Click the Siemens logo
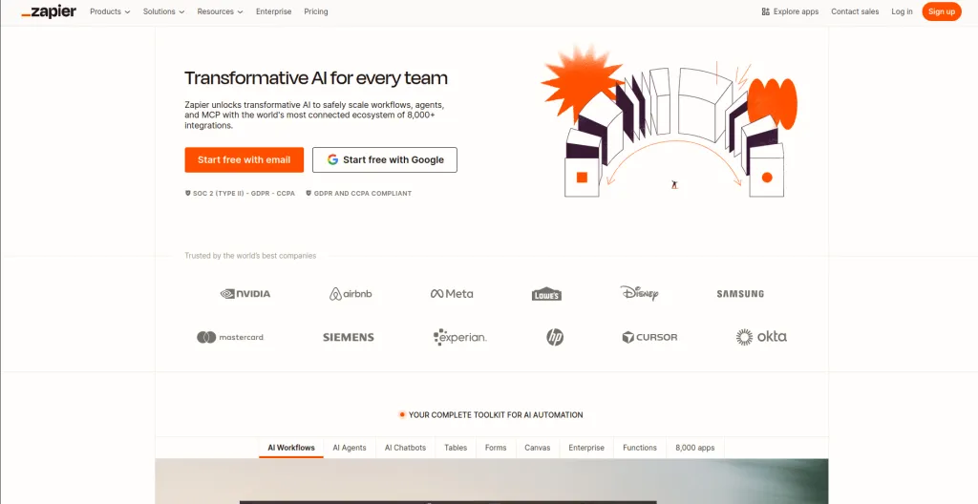The image size is (978, 504). pyautogui.click(x=348, y=338)
